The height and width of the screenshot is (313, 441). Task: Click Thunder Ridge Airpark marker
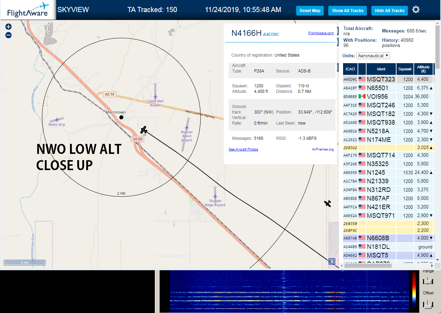pos(215,196)
